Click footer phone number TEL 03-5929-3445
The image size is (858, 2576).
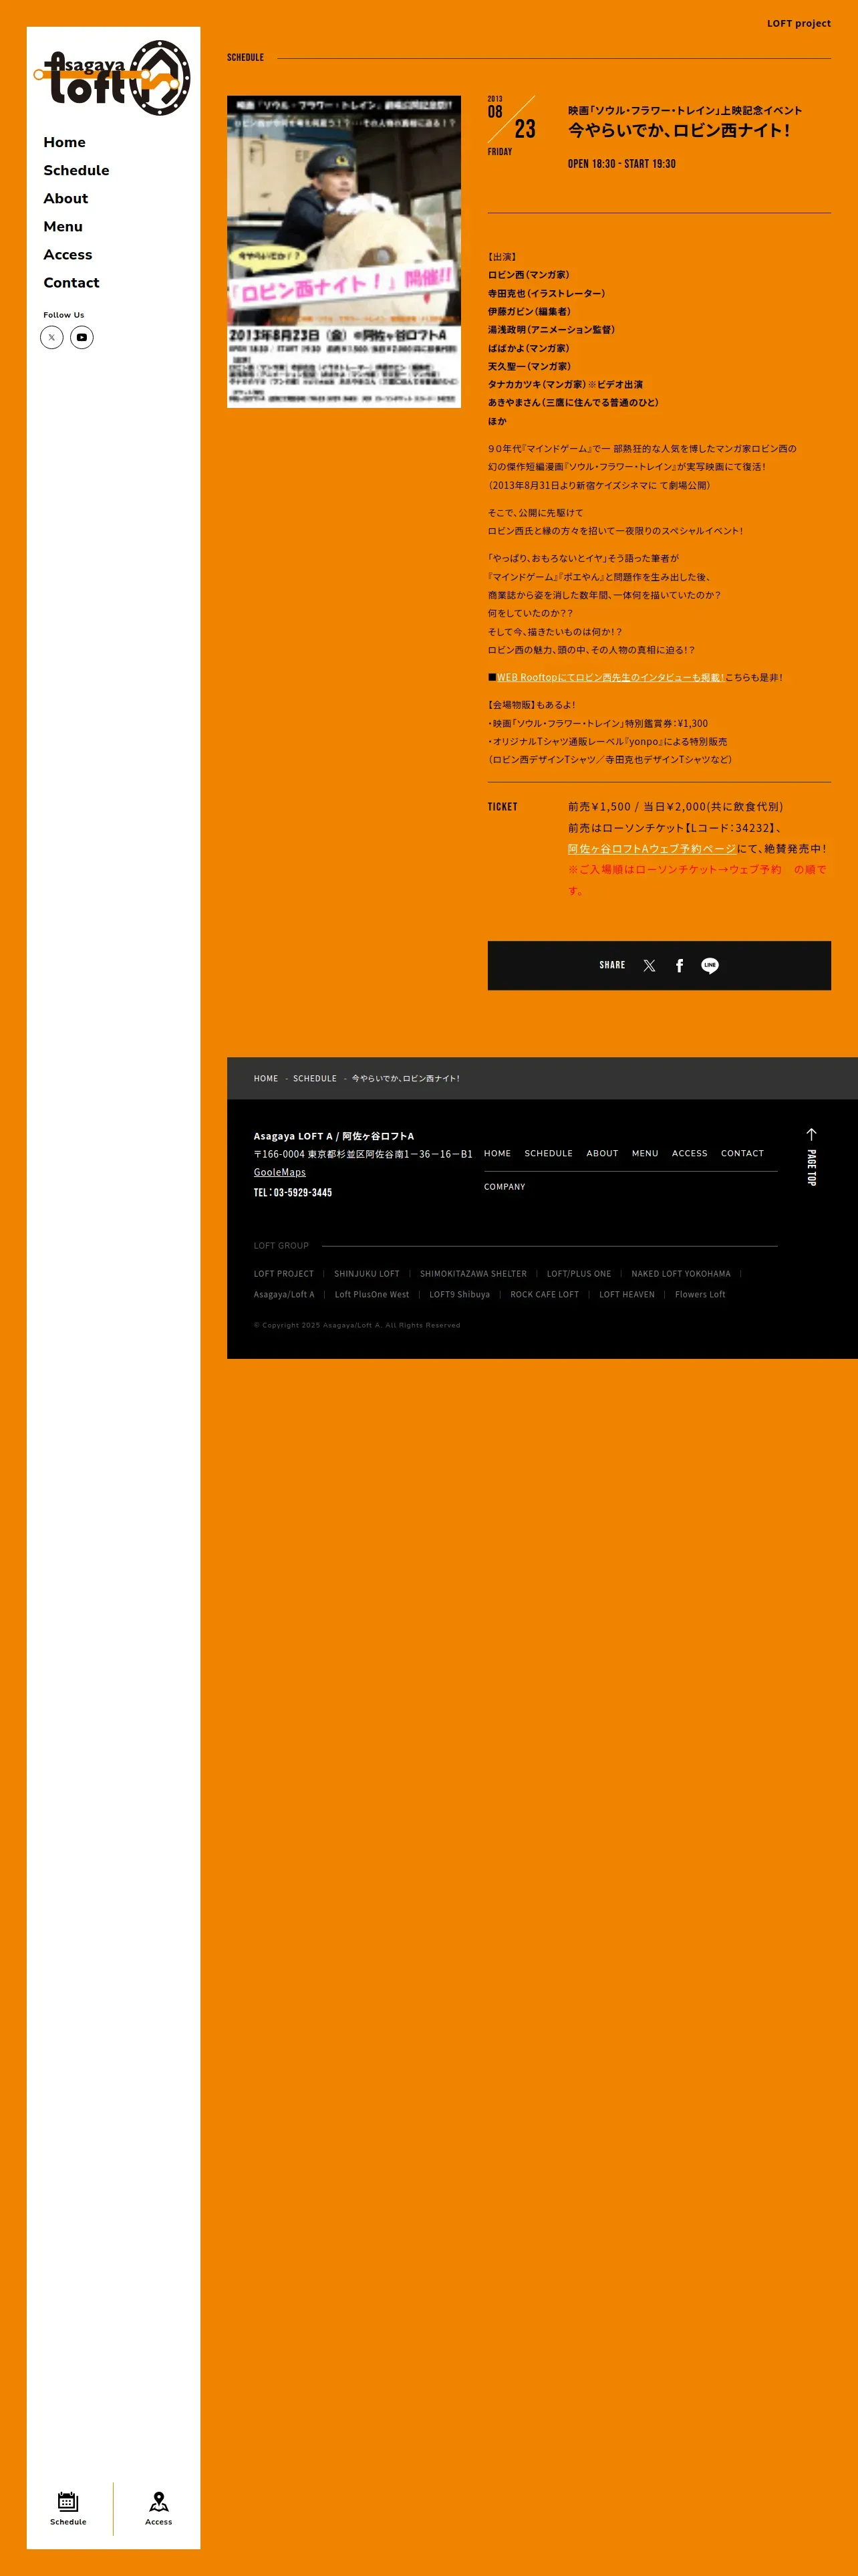293,1192
